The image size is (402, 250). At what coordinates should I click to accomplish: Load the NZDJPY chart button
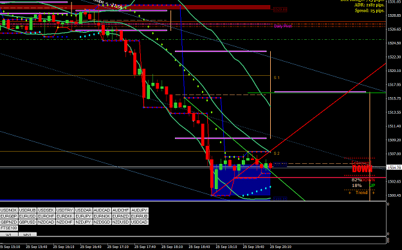tap(84, 222)
